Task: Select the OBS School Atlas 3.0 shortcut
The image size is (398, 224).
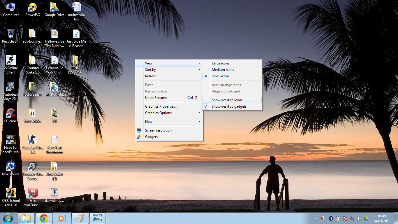Action: (11, 197)
